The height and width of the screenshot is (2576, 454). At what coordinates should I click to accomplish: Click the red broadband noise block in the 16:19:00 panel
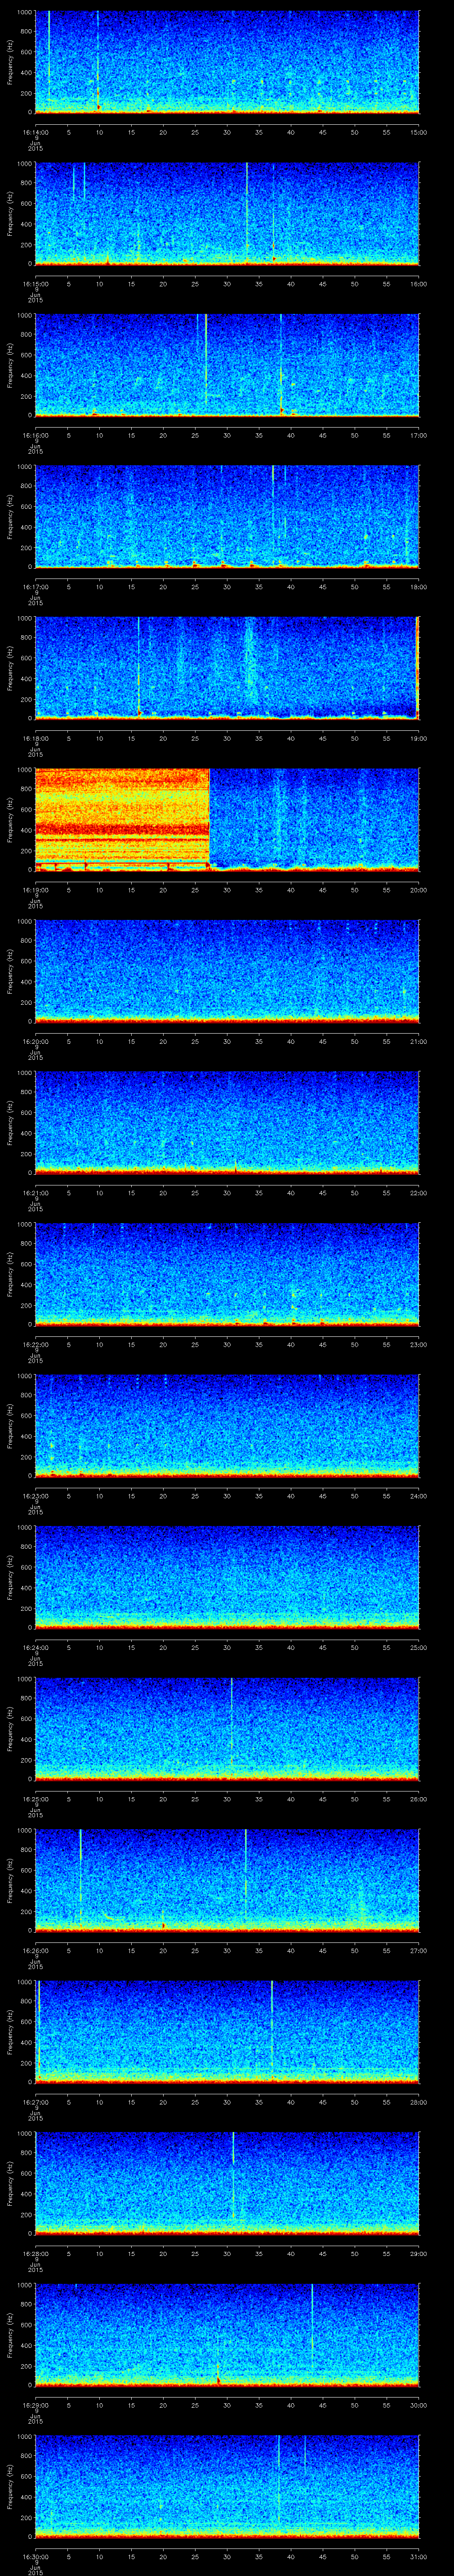pyautogui.click(x=122, y=819)
